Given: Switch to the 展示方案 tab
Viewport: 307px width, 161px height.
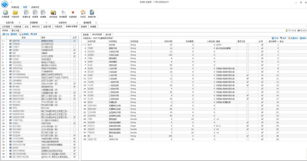Looking at the screenshot, I should (x=15, y=30).
